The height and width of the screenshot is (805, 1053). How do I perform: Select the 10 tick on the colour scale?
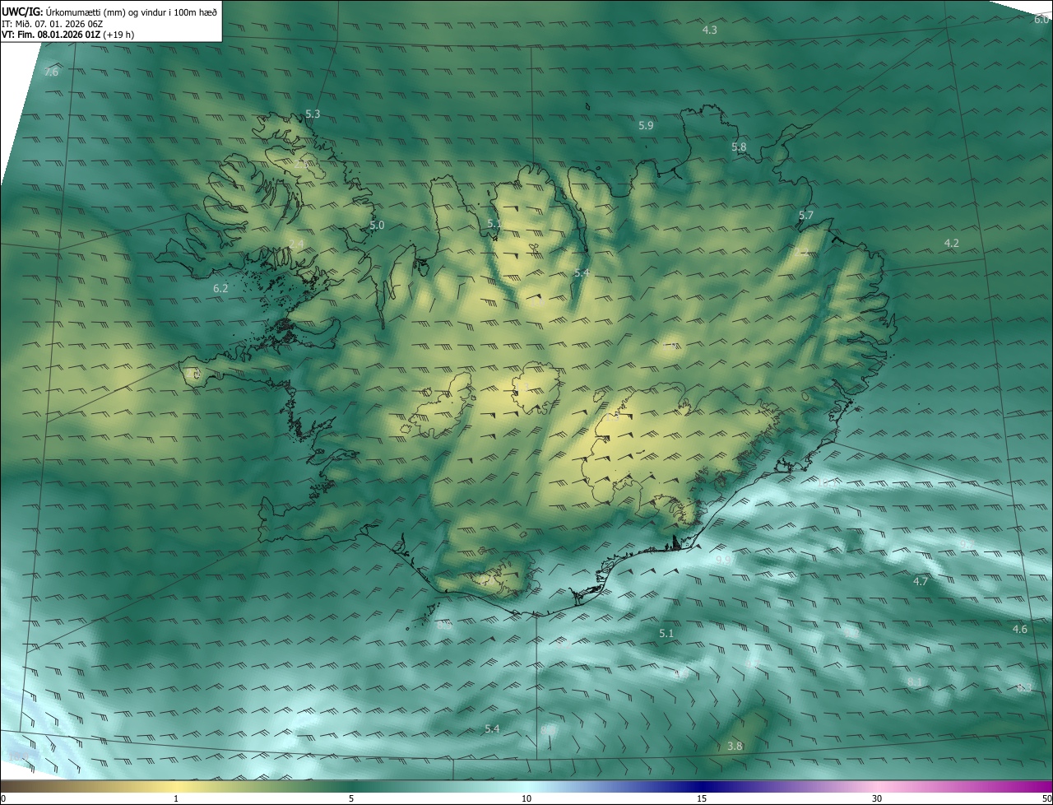coord(526,798)
